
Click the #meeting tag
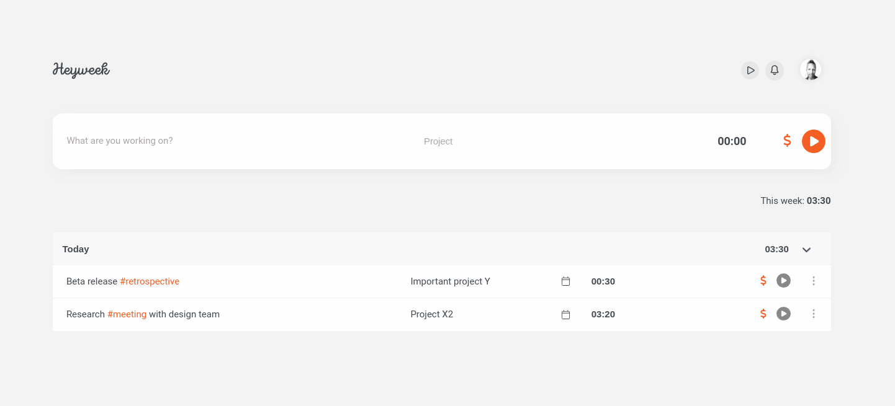(x=127, y=314)
